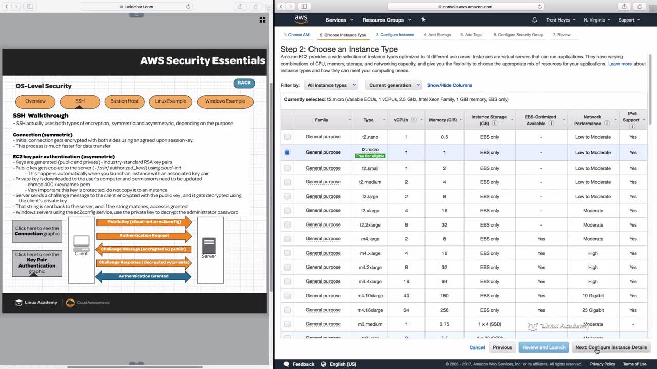This screenshot has height=369, width=657.
Task: Show the sidebar in the AWS console window
Action: pyautogui.click(x=304, y=7)
